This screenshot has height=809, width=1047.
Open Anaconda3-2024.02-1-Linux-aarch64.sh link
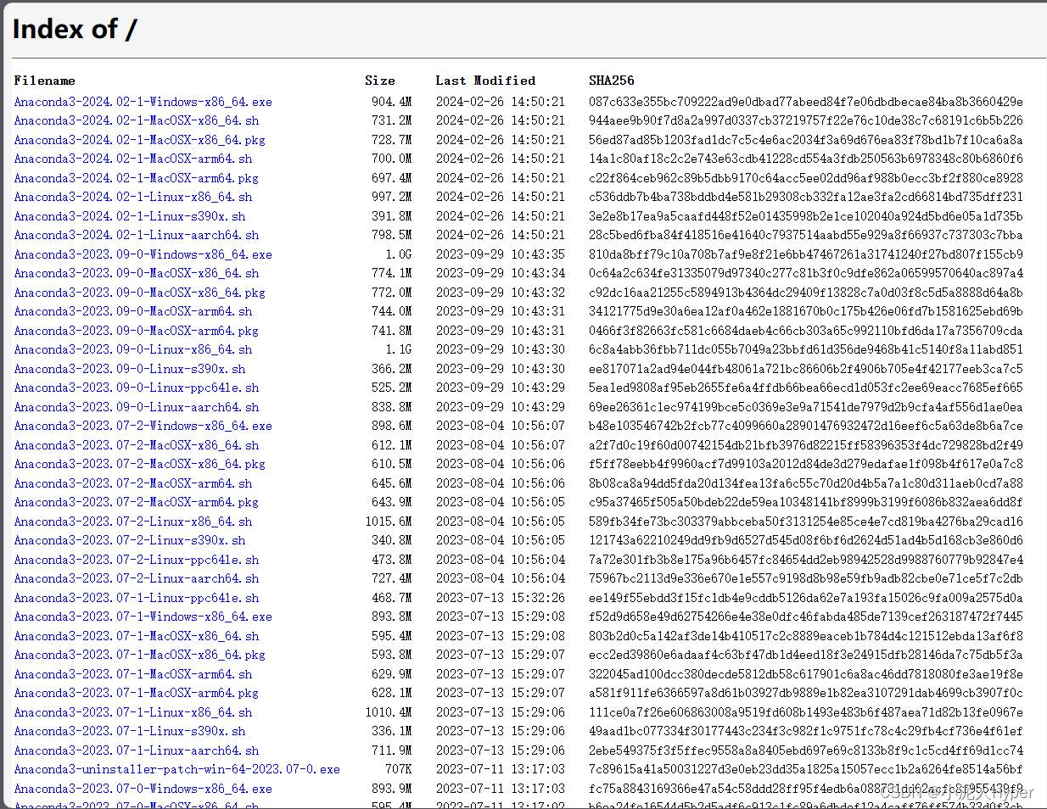click(136, 235)
